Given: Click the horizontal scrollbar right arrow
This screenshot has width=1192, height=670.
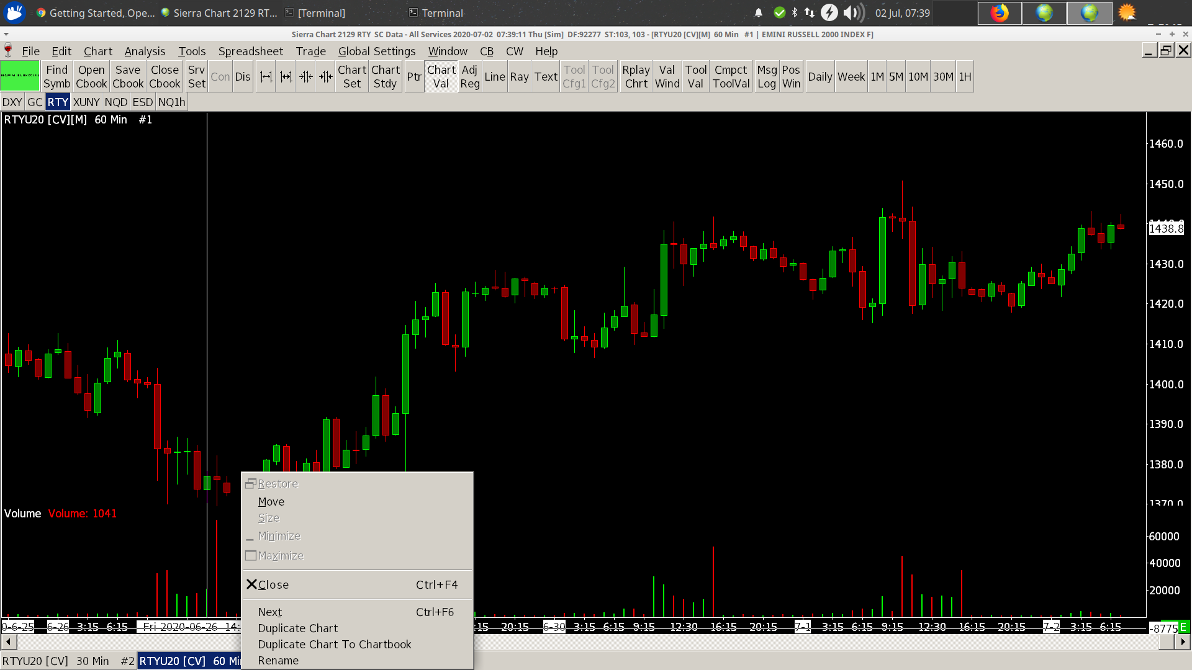Looking at the screenshot, I should (1184, 641).
